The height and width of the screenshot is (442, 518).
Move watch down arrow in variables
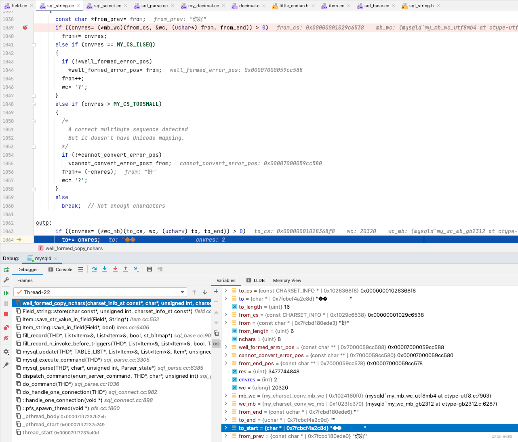tap(216, 323)
